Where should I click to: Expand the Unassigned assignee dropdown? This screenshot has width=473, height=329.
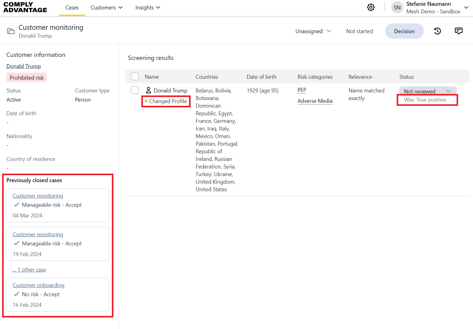313,31
